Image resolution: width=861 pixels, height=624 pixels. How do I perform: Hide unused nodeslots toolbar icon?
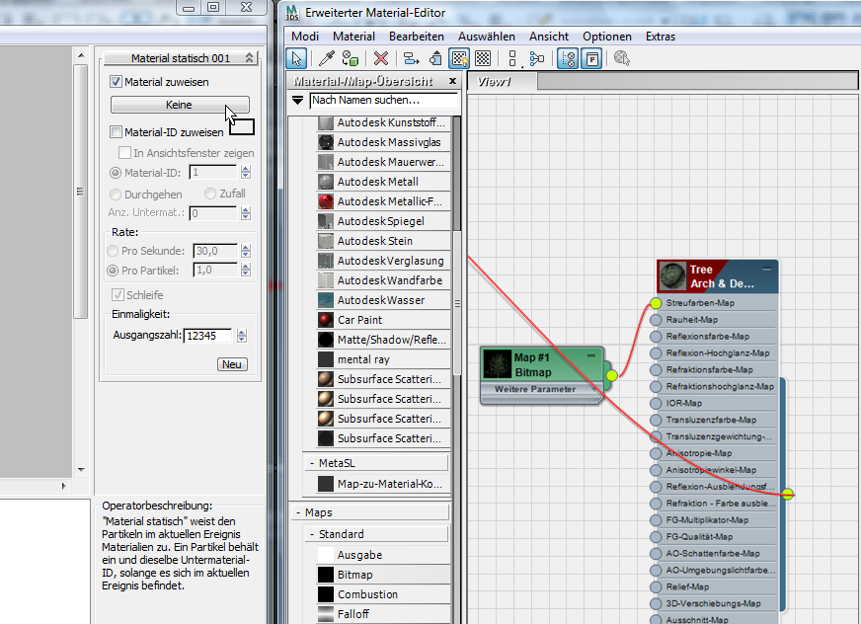(x=435, y=58)
